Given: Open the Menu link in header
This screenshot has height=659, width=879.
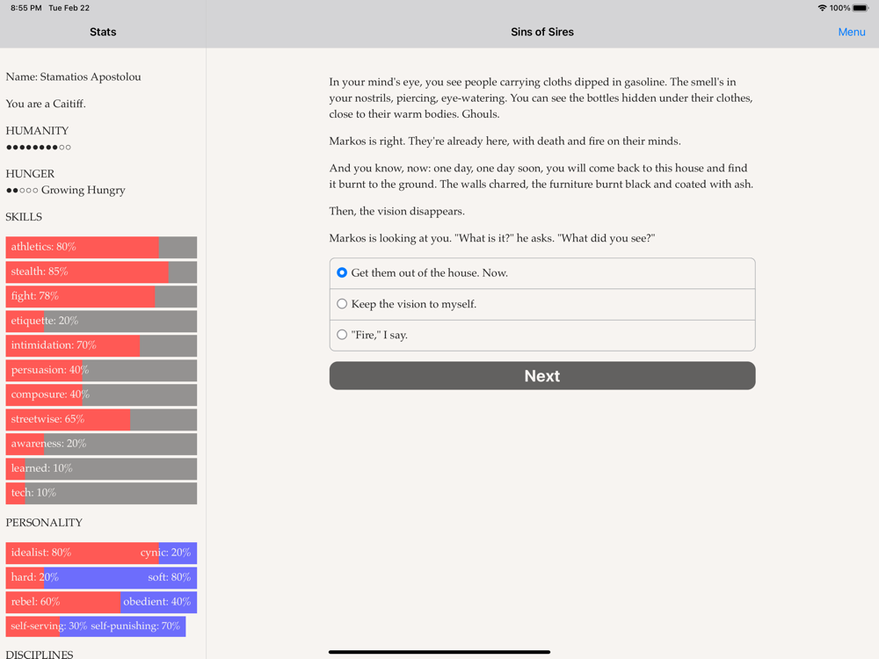Looking at the screenshot, I should point(852,32).
